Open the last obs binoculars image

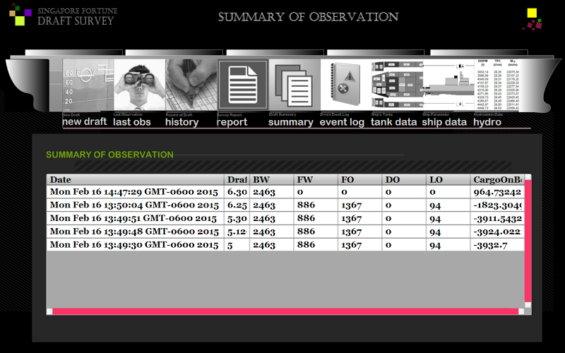[x=140, y=85]
